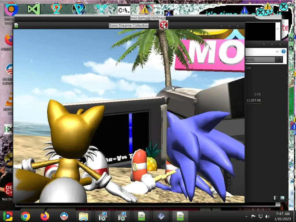Click the search magnifier button in Explorer window
The width and height of the screenshot is (296, 222).
pyautogui.click(x=279, y=60)
